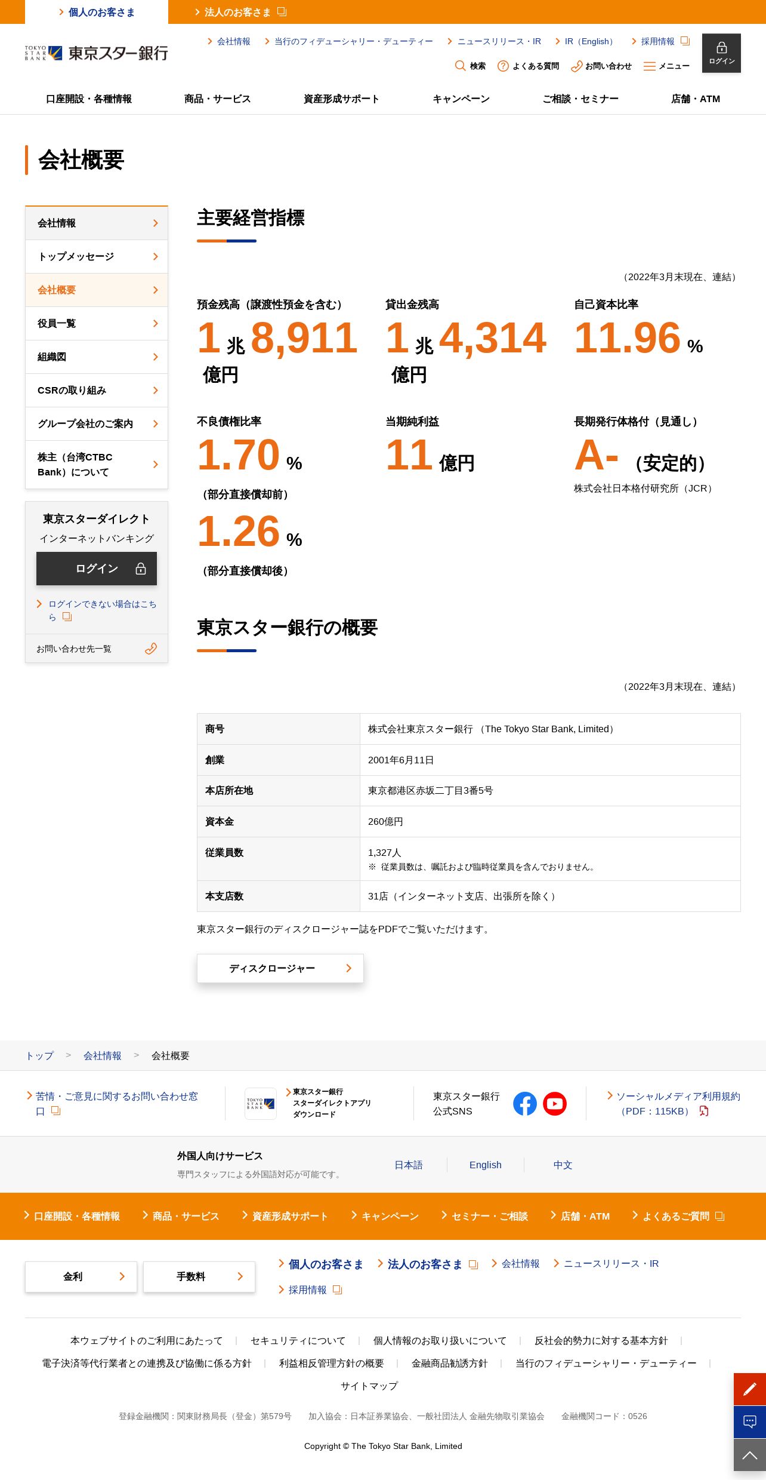The height and width of the screenshot is (1480, 766).
Task: Open ご相談・セミナー main menu
Action: [580, 99]
